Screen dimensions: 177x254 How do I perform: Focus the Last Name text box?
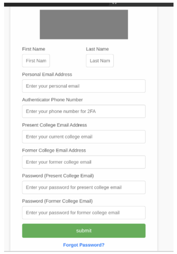coord(100,61)
